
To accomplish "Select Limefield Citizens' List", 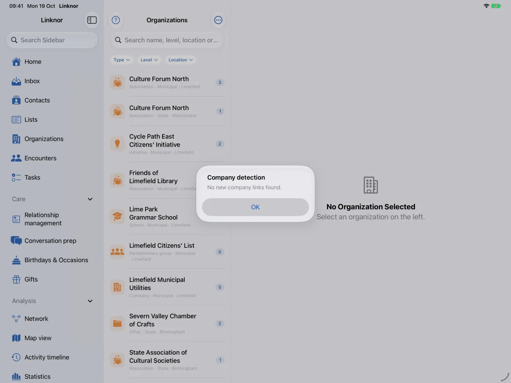I will (167, 252).
